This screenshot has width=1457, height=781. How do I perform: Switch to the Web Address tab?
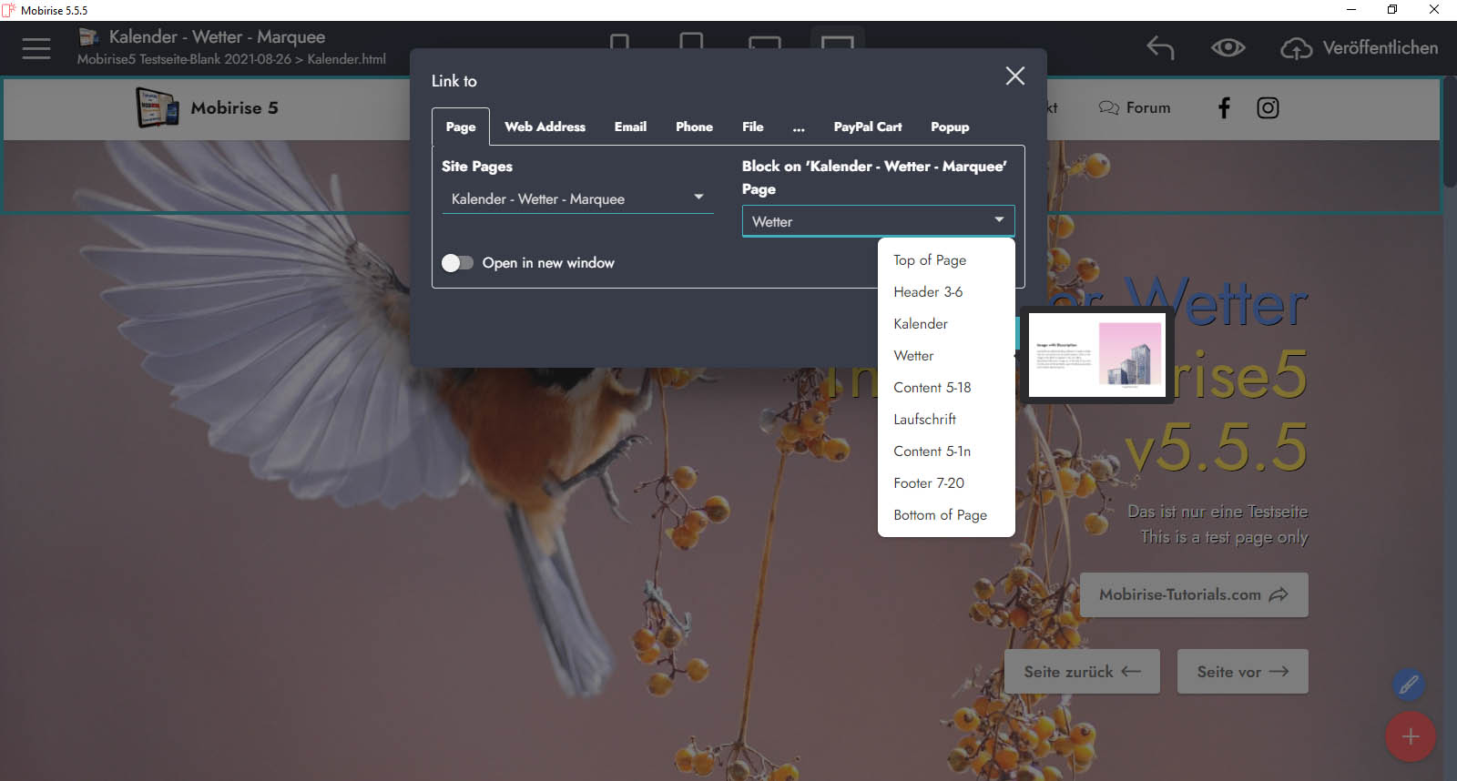(545, 127)
